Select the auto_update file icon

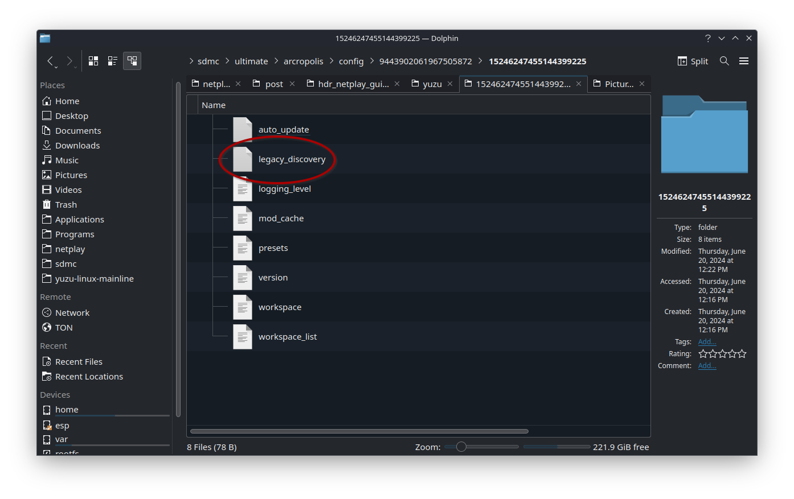243,129
